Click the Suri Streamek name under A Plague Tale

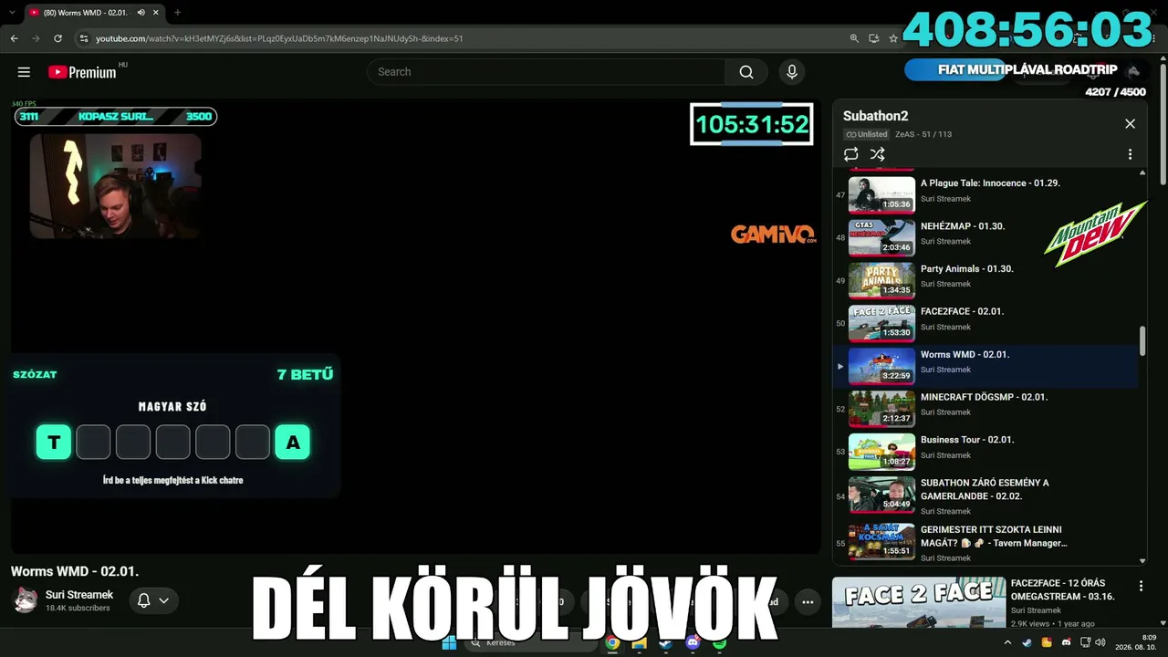click(x=945, y=199)
